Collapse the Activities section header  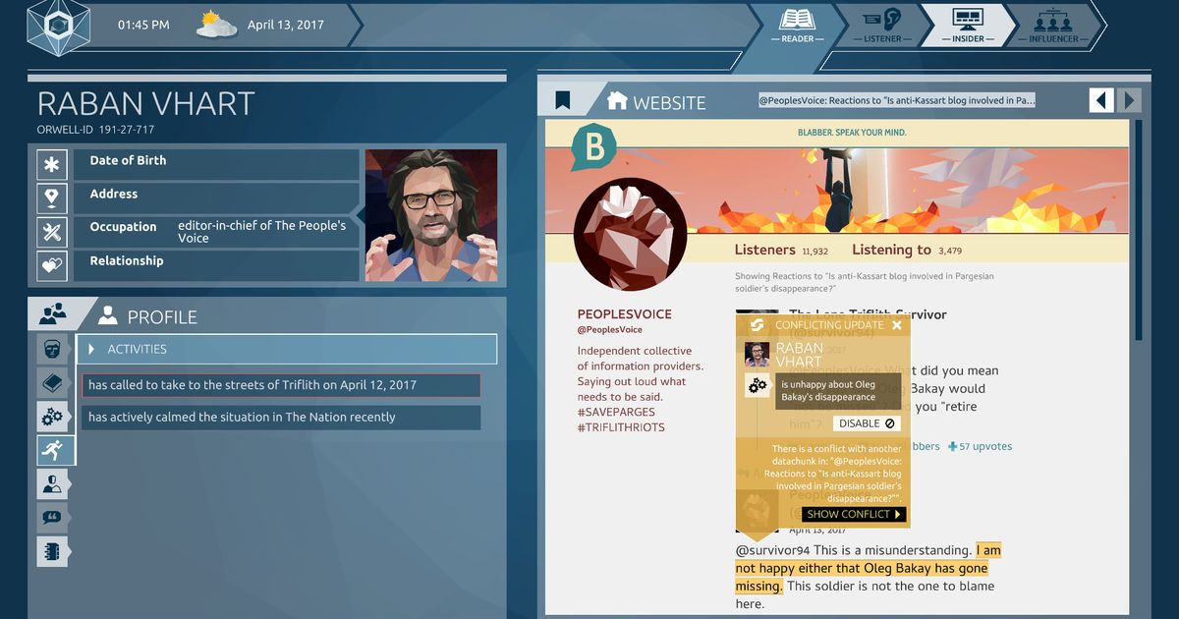(286, 349)
